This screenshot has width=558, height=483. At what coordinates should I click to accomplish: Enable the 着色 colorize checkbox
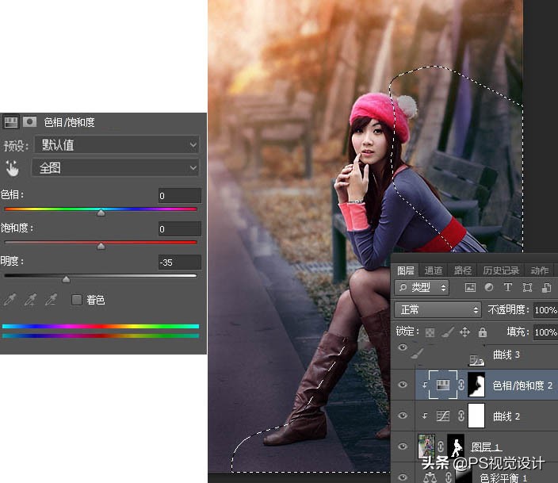(x=77, y=300)
